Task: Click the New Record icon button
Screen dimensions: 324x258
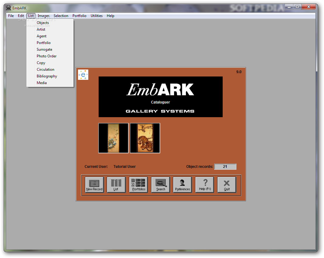Action: [94, 185]
